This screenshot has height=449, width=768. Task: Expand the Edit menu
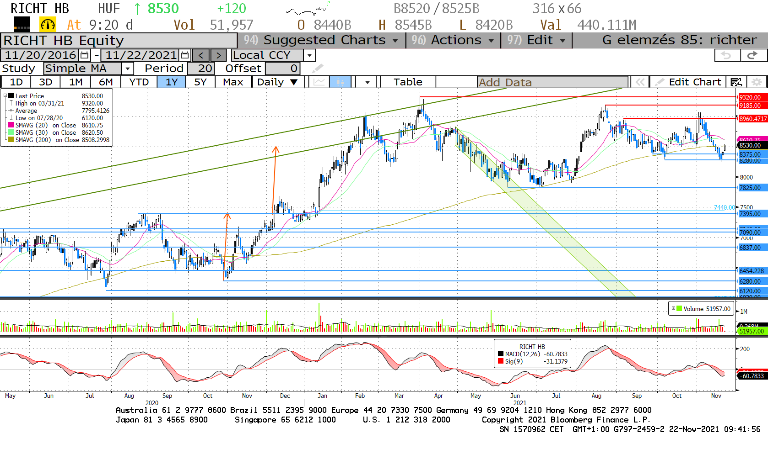coord(536,40)
